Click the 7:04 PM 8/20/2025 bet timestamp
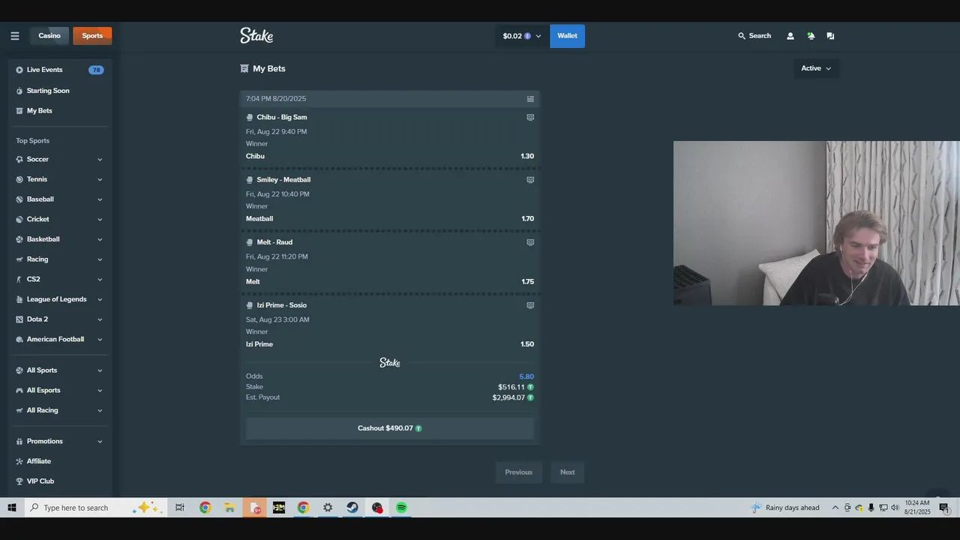The image size is (960, 540). 276,99
